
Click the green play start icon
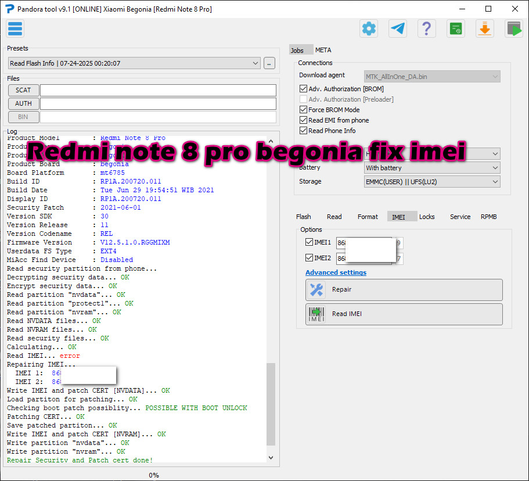pyautogui.click(x=514, y=28)
